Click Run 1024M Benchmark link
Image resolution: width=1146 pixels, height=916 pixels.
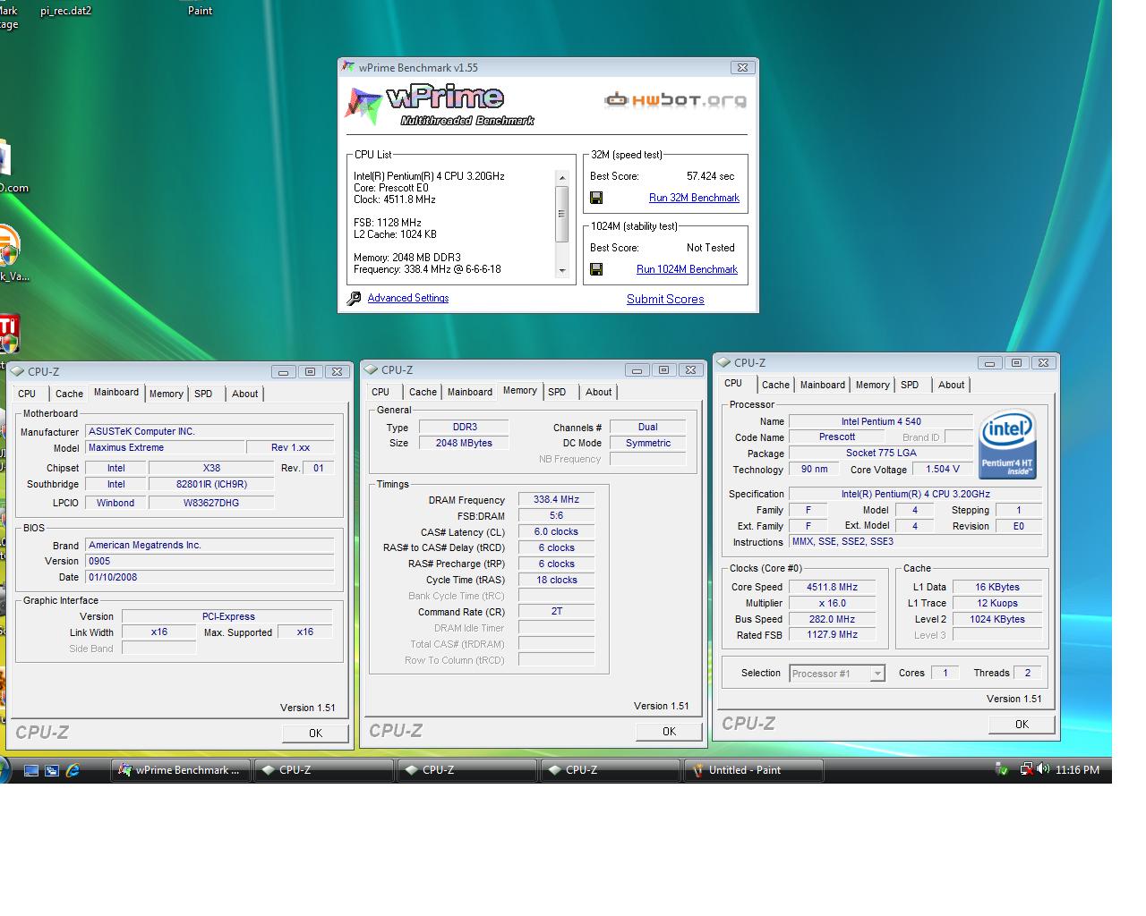click(687, 269)
